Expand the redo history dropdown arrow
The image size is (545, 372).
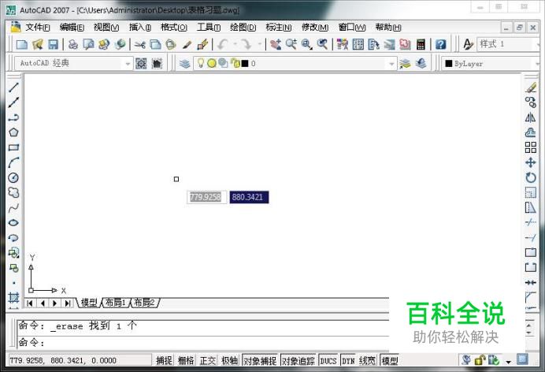pos(259,44)
